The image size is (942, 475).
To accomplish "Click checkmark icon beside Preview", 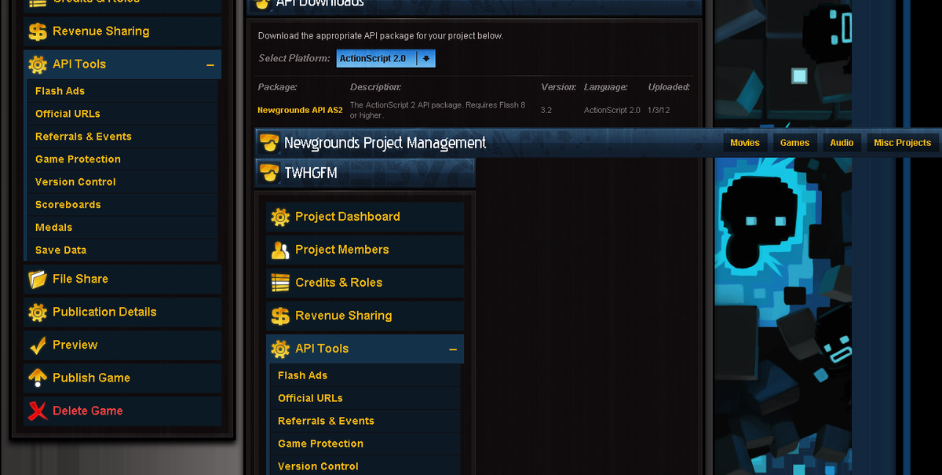I will [x=38, y=345].
